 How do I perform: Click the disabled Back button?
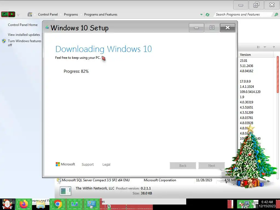pyautogui.click(x=183, y=165)
